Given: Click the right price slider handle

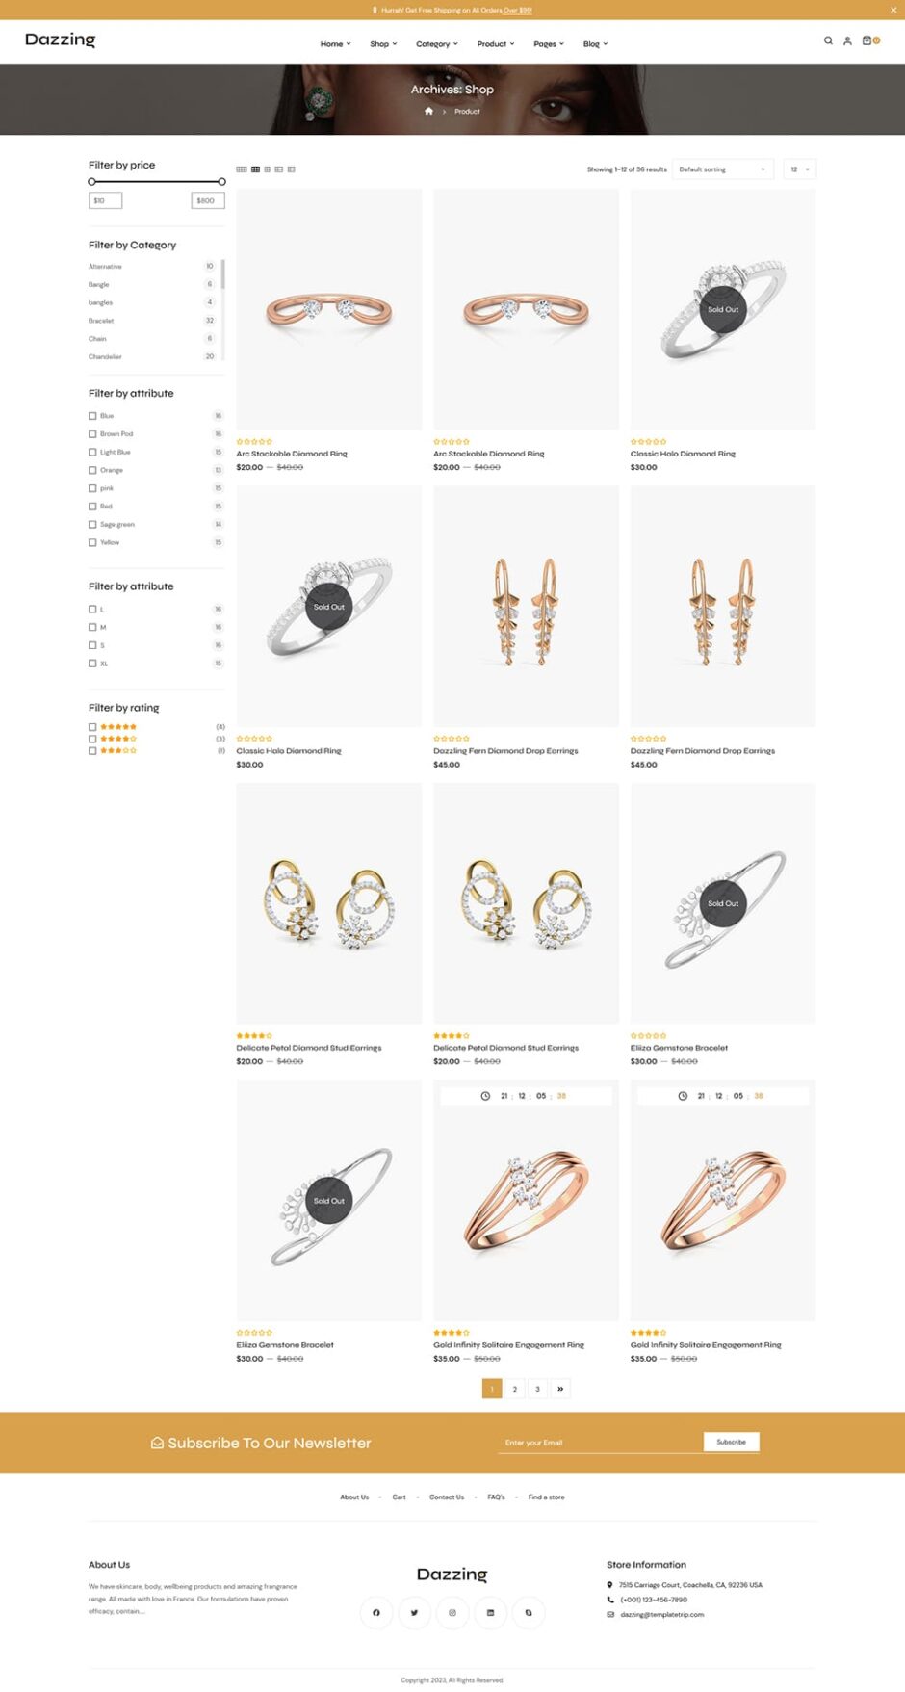Looking at the screenshot, I should pyautogui.click(x=221, y=181).
